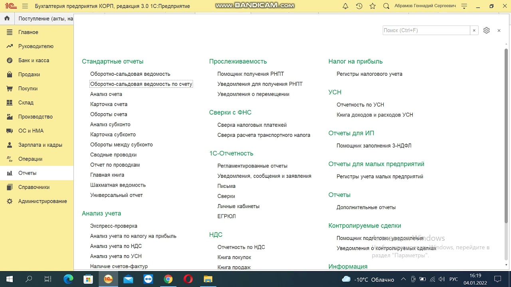Open Помощник заполнения 3-НДФЛ
Screen dimensions: 511x287
(374, 145)
